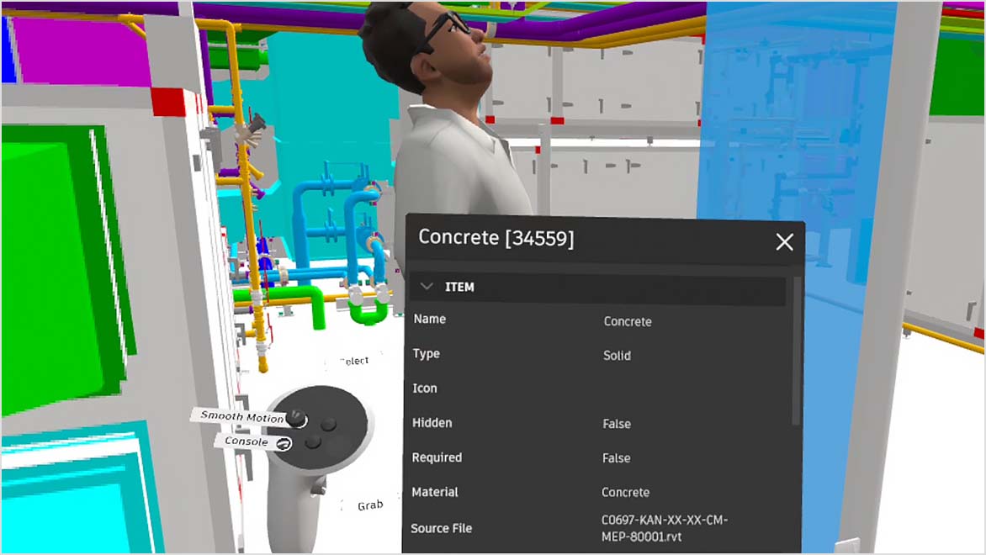Viewport: 986px width, 555px height.
Task: Select the Type value Solid
Action: [617, 355]
